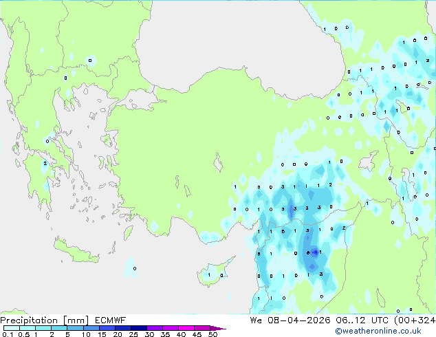Click the "2" value over the Peloponnese
Screen dimensions: 436x337
coord(45,164)
